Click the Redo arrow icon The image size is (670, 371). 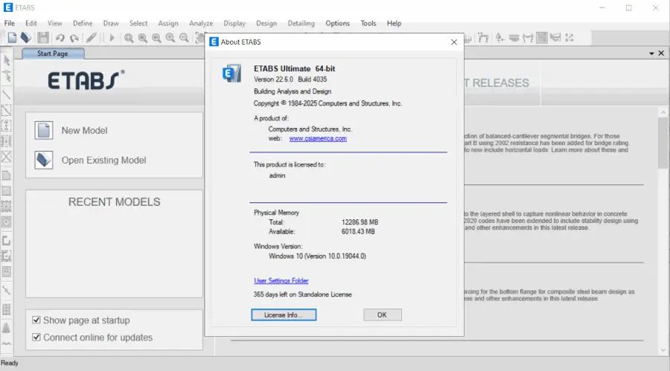pyautogui.click(x=74, y=37)
